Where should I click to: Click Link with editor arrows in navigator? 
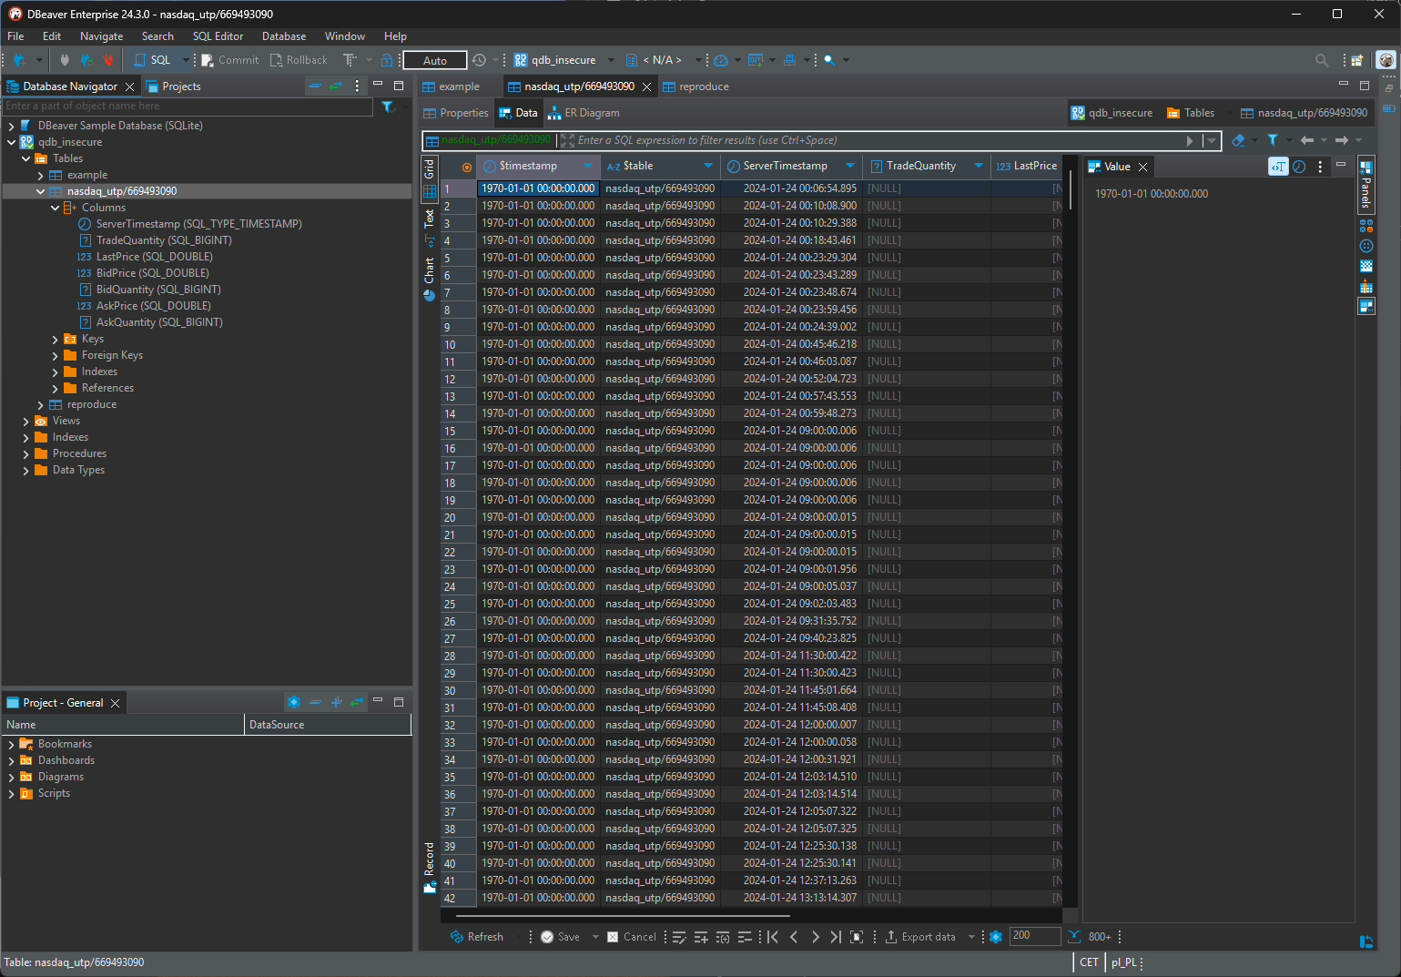(x=336, y=86)
